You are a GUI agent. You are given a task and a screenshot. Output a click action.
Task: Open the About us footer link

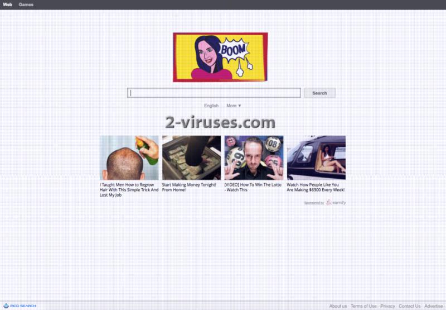338,306
